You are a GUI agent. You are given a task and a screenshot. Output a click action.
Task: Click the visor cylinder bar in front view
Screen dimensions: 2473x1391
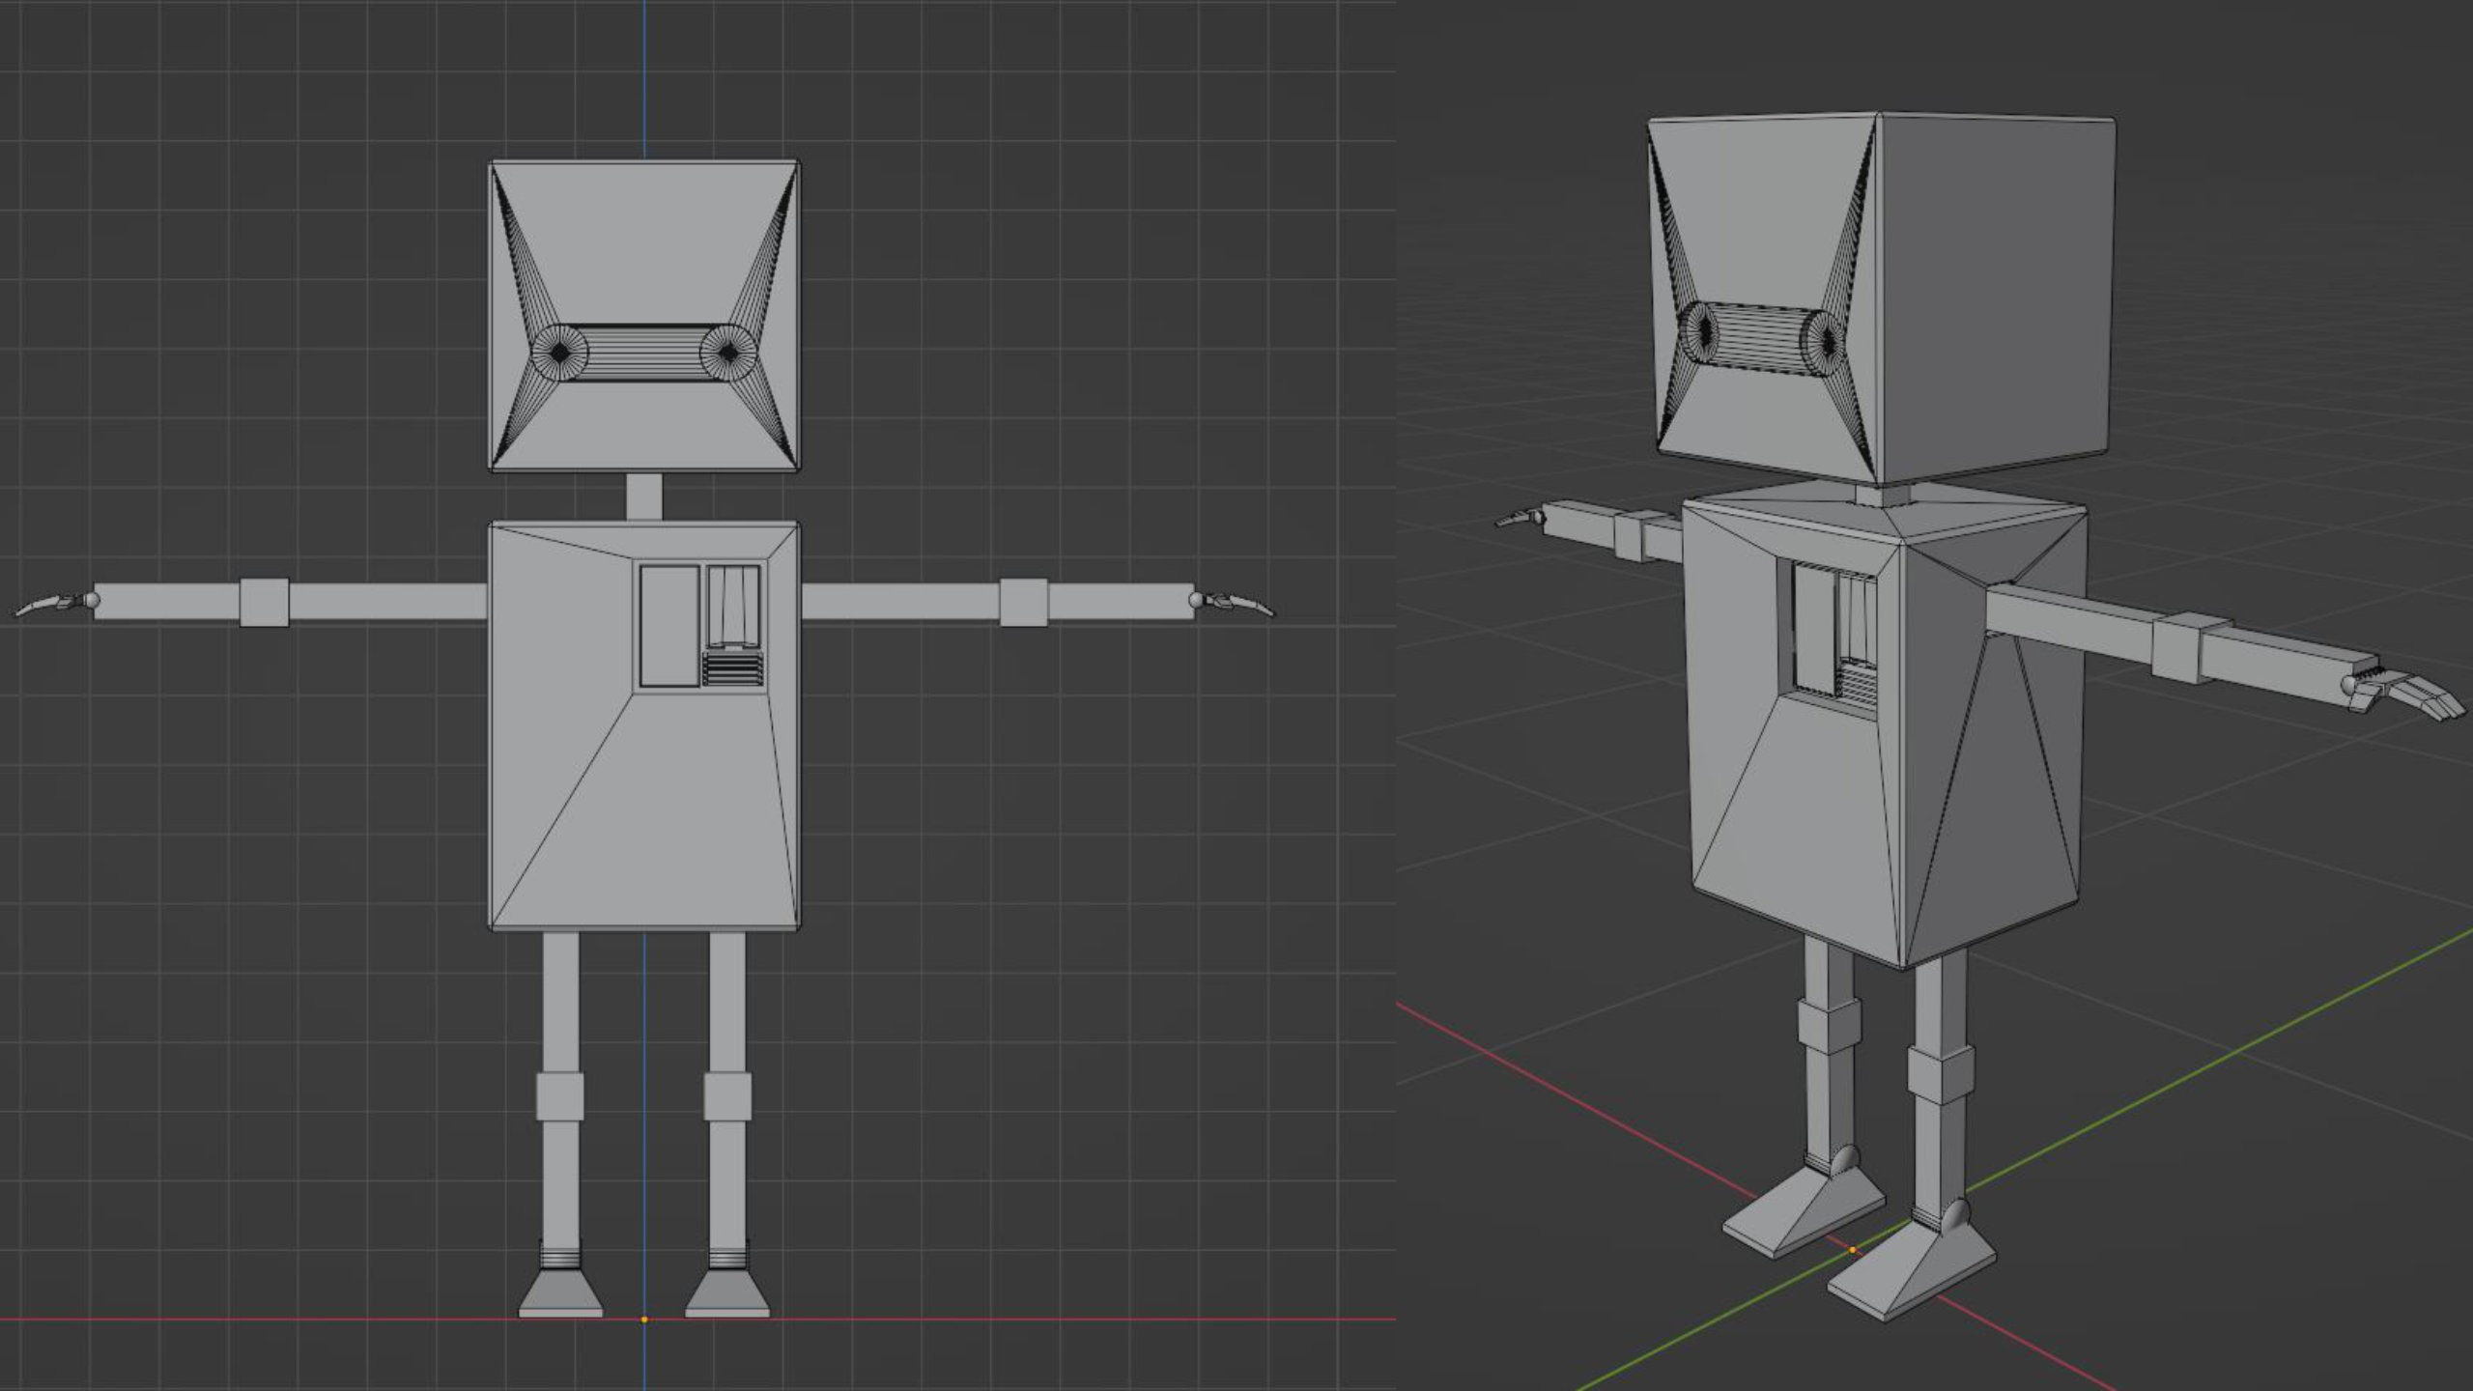click(x=644, y=352)
